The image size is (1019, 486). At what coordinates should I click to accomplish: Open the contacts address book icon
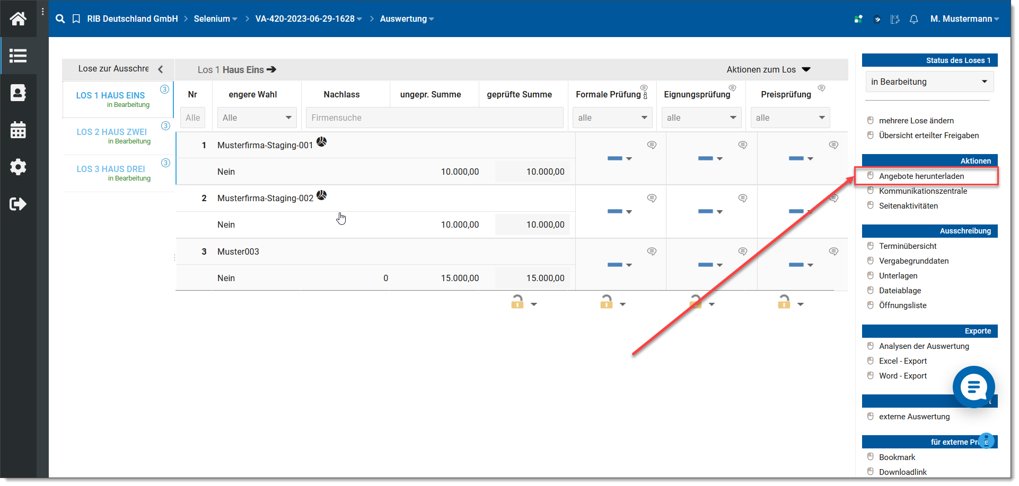18,93
